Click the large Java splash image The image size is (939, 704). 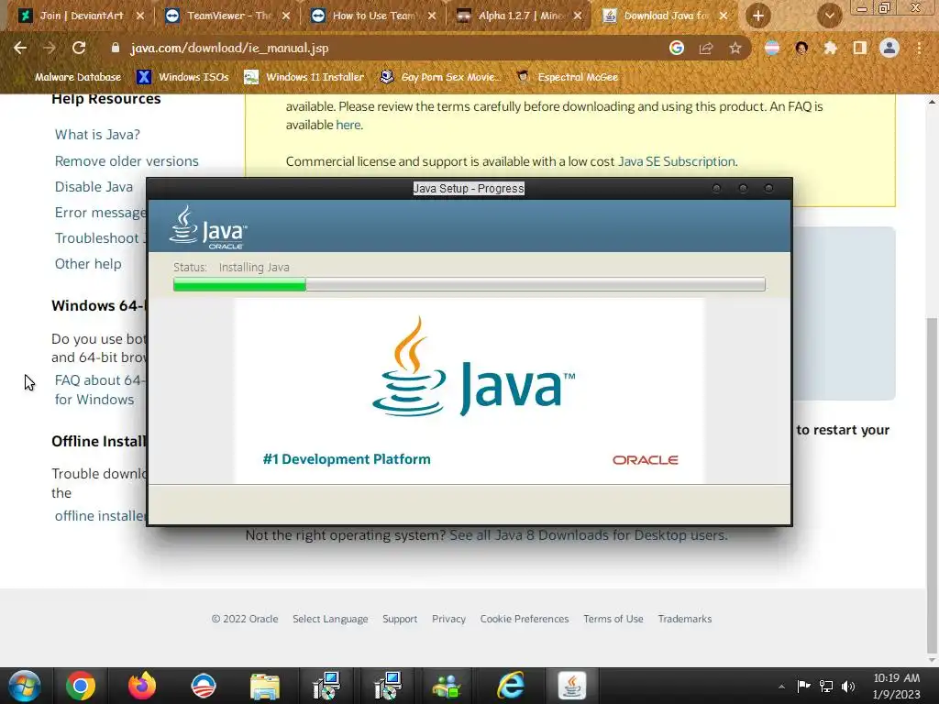pyautogui.click(x=469, y=390)
